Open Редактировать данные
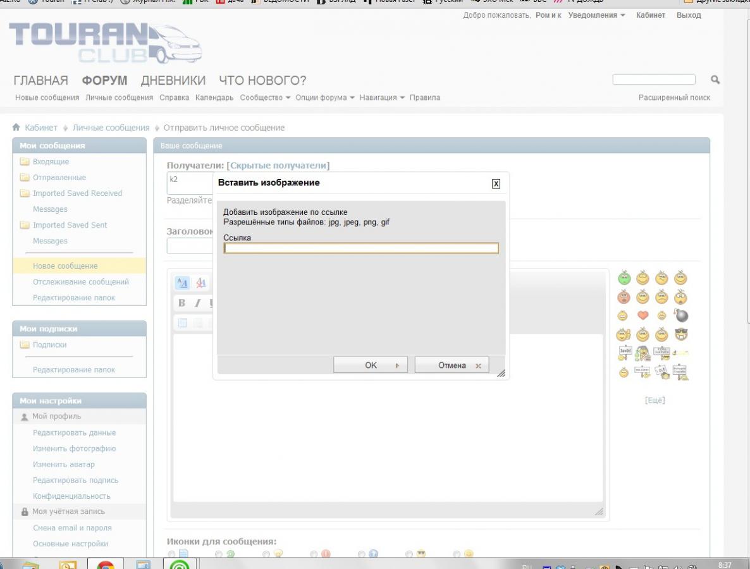The image size is (750, 569). click(74, 432)
